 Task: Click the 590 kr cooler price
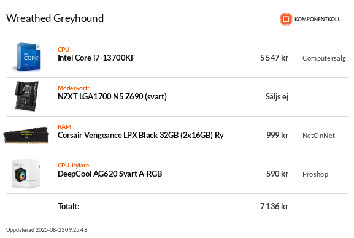277,174
